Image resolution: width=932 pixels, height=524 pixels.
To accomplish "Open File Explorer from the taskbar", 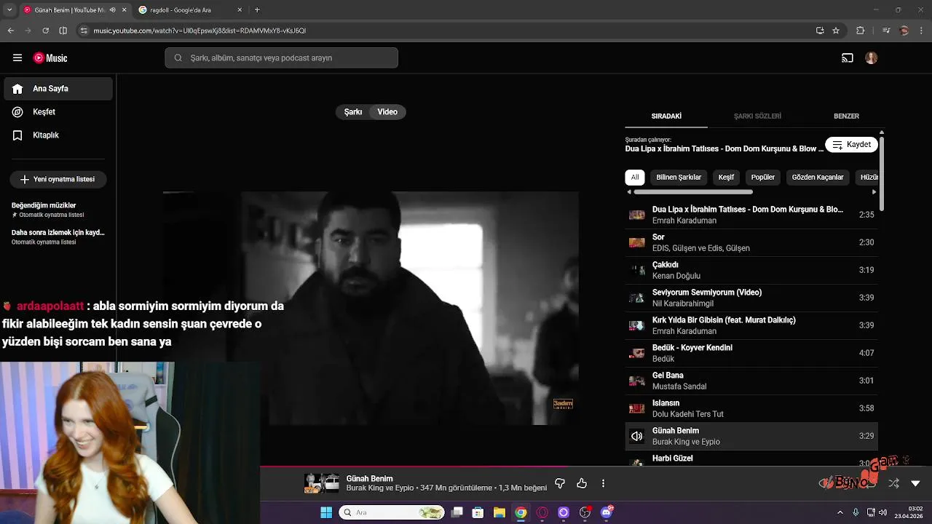I will pyautogui.click(x=499, y=512).
